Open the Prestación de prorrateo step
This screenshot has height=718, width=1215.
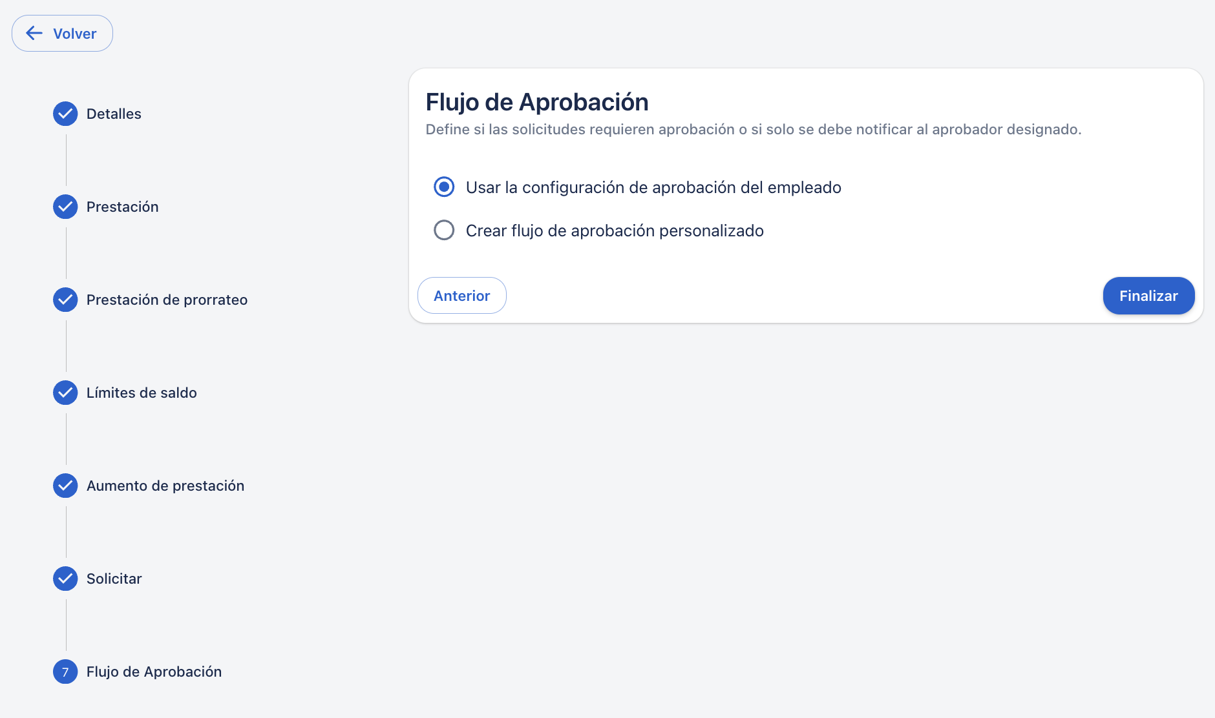click(x=167, y=300)
